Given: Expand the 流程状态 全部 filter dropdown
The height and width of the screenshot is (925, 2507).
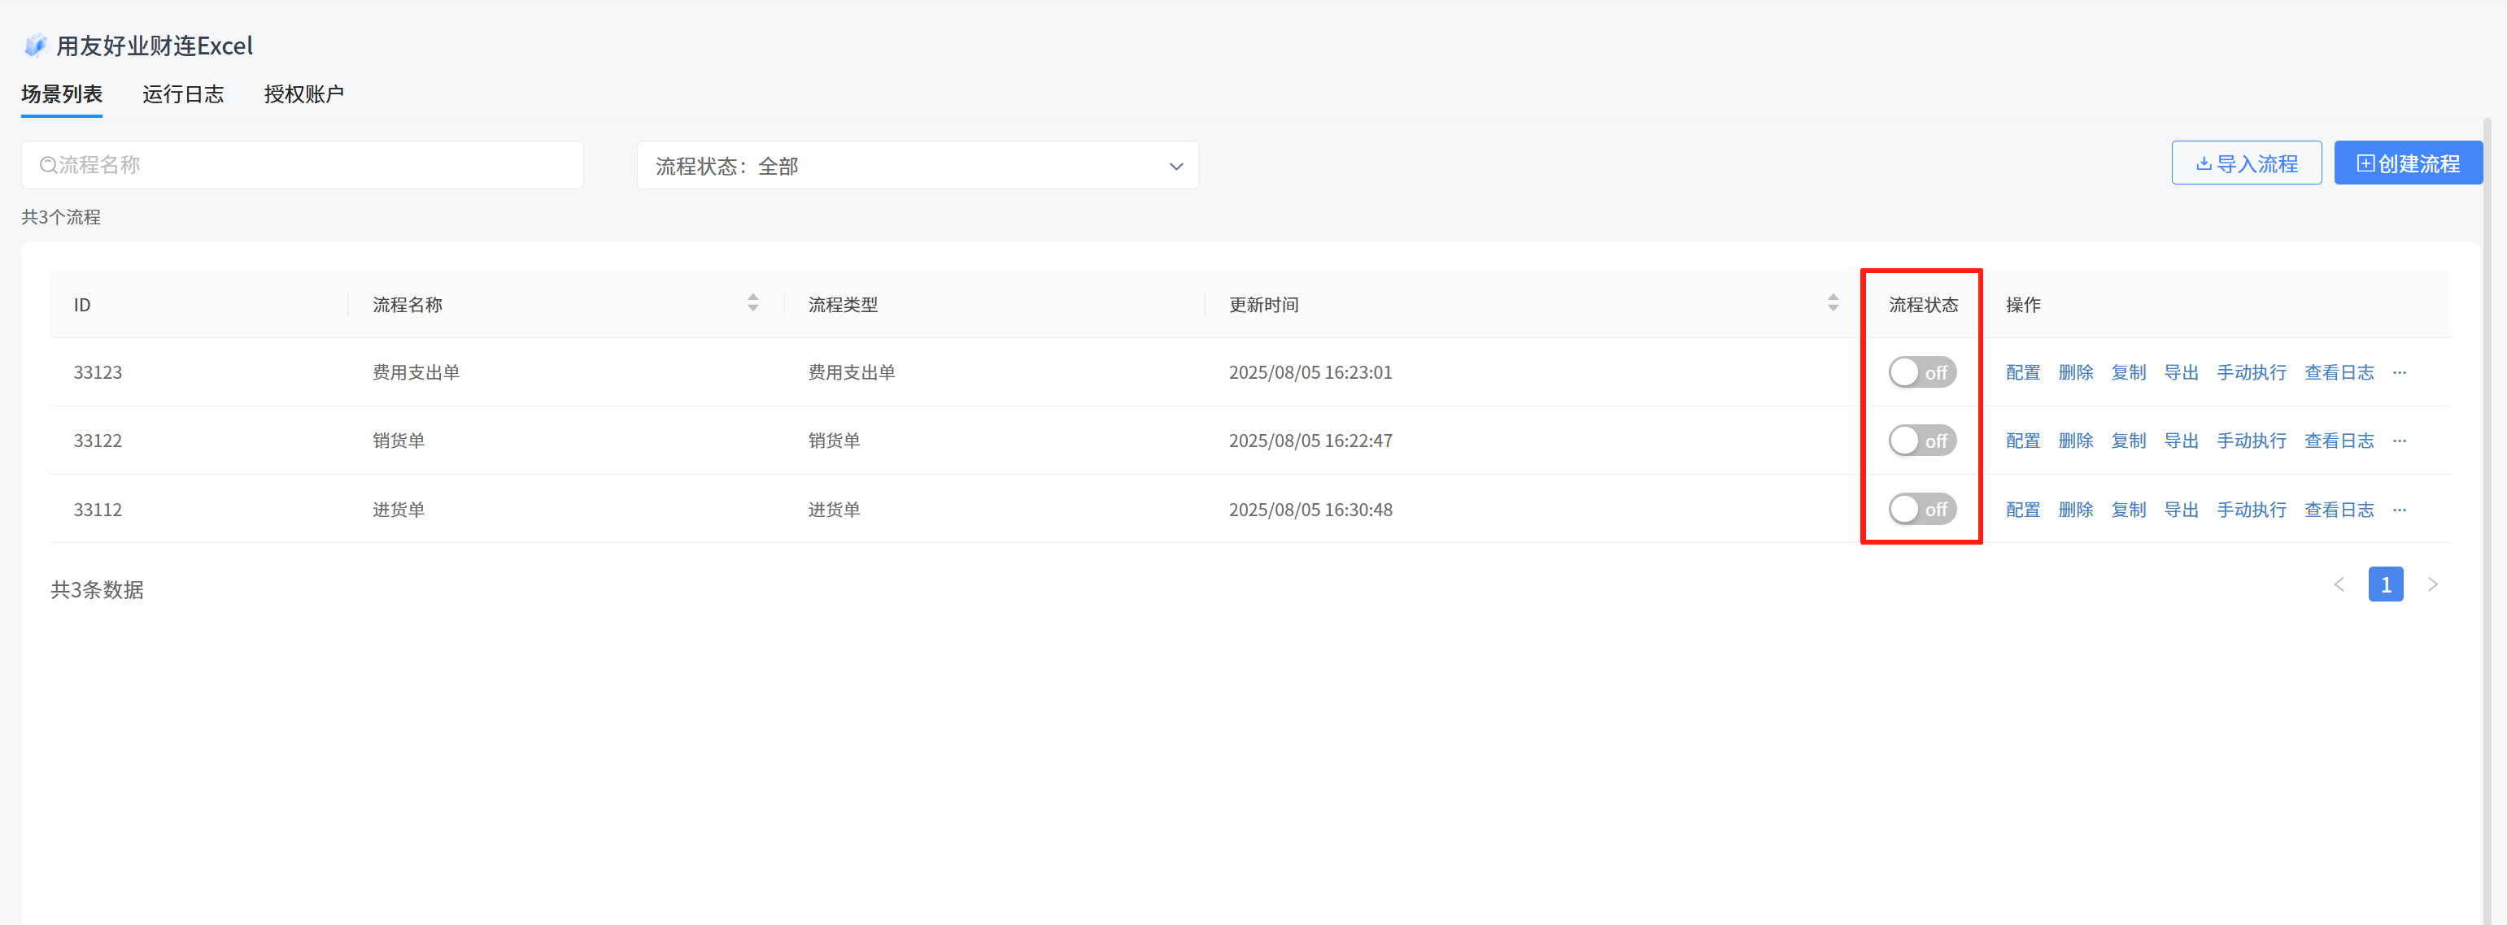Looking at the screenshot, I should click(x=917, y=165).
